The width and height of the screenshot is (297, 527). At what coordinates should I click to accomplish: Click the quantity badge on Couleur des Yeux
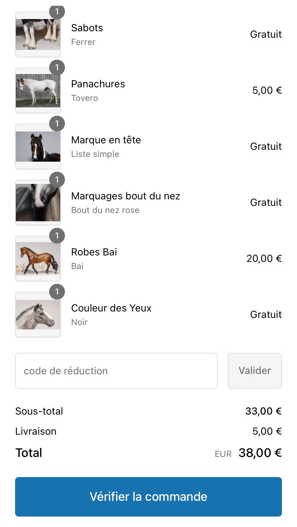click(x=57, y=292)
